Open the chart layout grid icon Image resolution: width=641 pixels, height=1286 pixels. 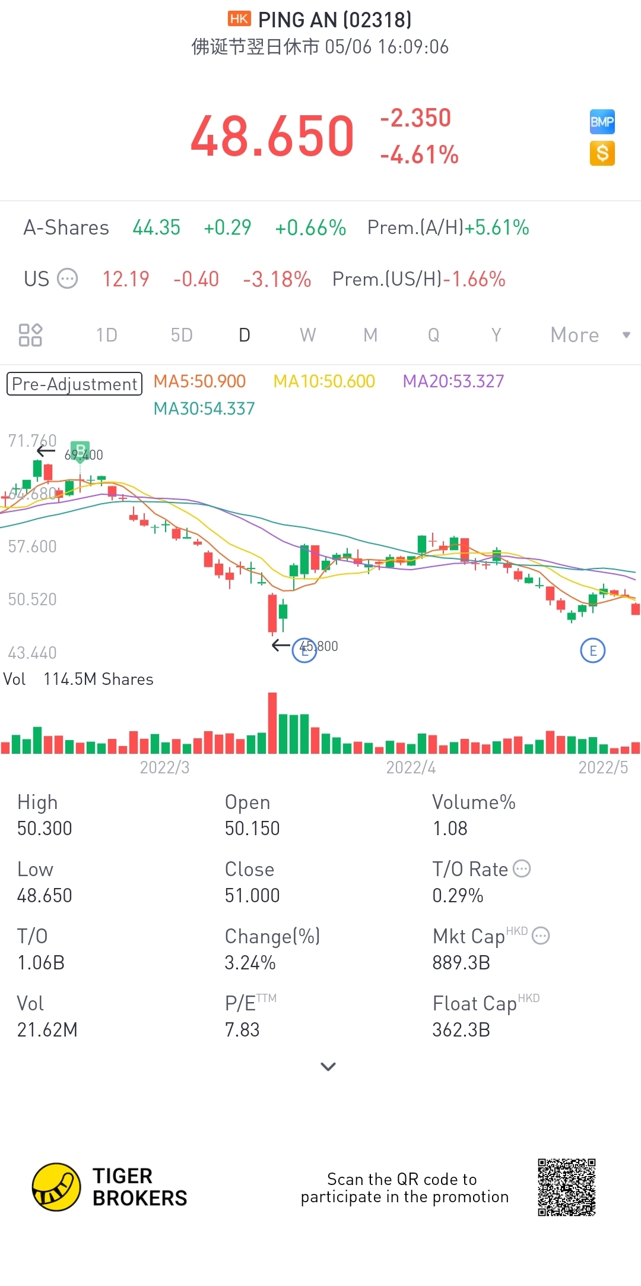[x=30, y=335]
